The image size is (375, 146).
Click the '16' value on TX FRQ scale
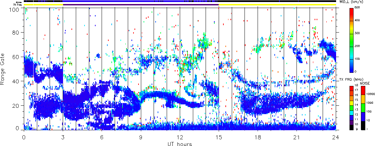coord(356,95)
